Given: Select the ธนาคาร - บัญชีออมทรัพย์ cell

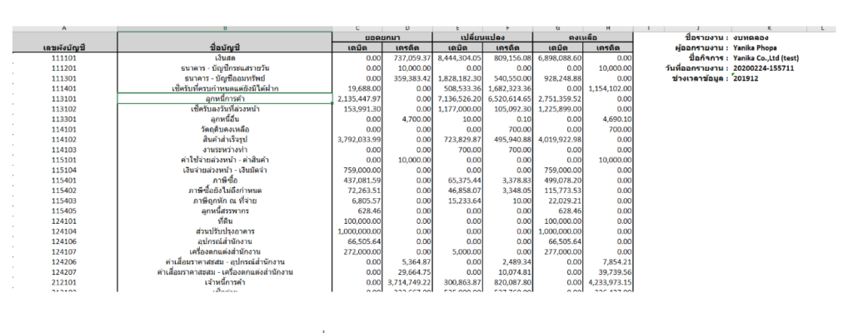Looking at the screenshot, I should [225, 78].
